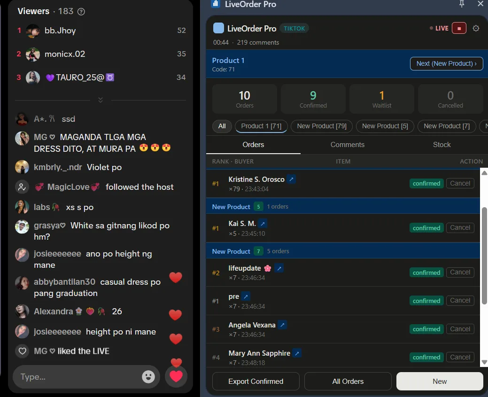This screenshot has width=488, height=397.
Task: Open bb.Jhoy's viewer avatar
Action: [33, 31]
